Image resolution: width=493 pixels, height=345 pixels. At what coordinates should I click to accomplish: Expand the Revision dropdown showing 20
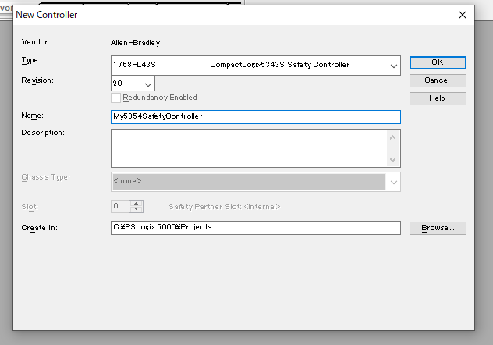[148, 84]
